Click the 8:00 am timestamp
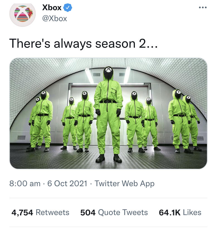 click(x=25, y=184)
